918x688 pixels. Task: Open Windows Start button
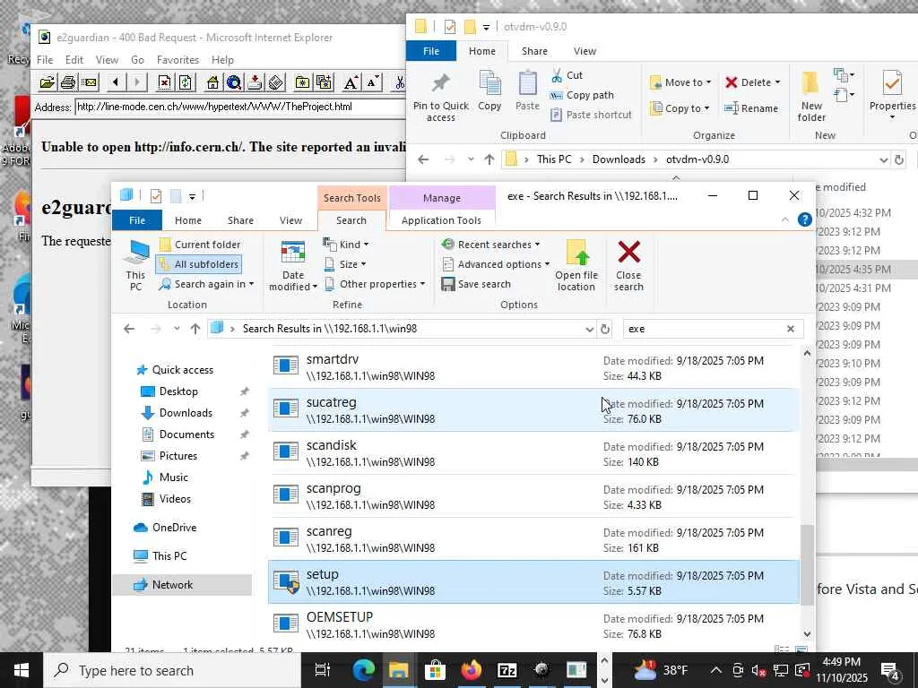coord(22,670)
